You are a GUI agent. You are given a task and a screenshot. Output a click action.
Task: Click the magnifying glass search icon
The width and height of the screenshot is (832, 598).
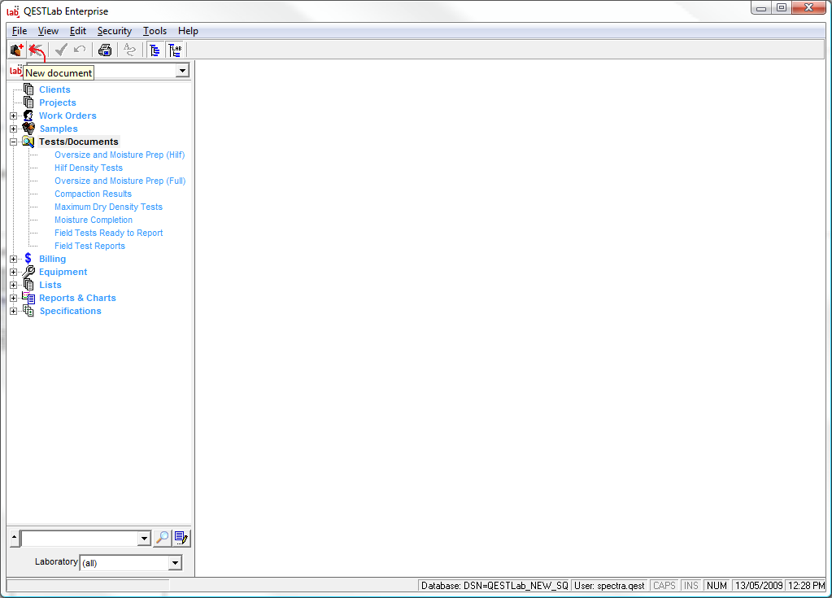pyautogui.click(x=162, y=538)
